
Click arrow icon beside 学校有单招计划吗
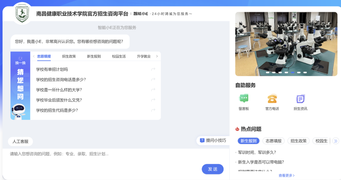153,70
